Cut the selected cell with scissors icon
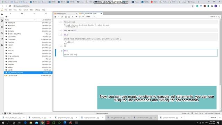Viewport: 222px width, 125px height. coord(62,17)
